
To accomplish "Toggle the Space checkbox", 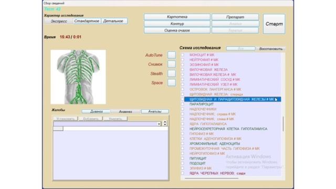I will (172, 82).
